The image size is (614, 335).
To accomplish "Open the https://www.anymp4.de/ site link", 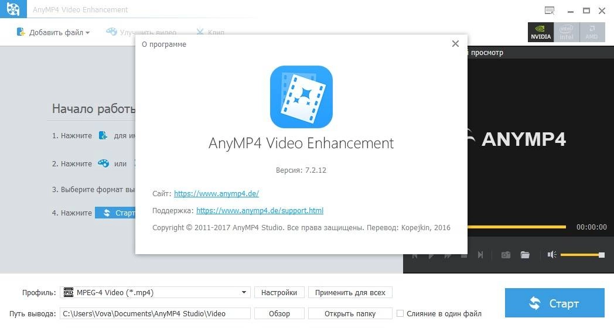I will point(216,193).
